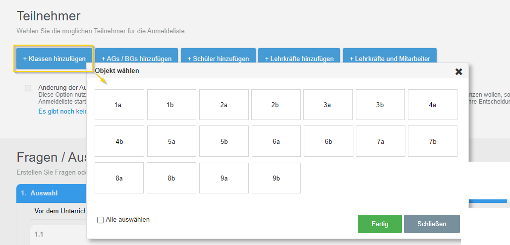The image size is (510, 245).
Task: Click the grey Schließen button
Action: point(431,224)
